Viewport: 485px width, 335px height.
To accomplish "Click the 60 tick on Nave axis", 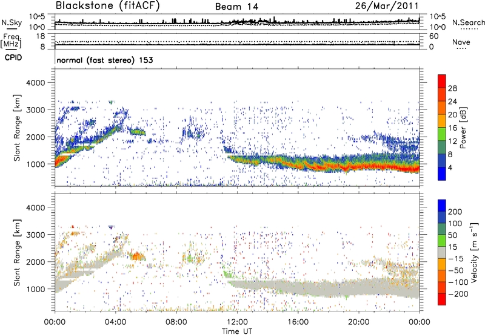I will 433,36.
